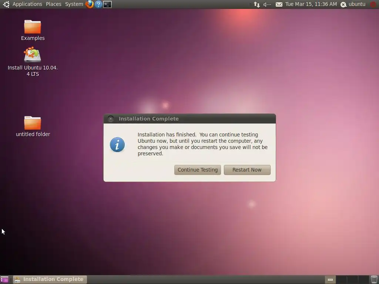
Task: Open the volume control icon
Action: click(267, 4)
